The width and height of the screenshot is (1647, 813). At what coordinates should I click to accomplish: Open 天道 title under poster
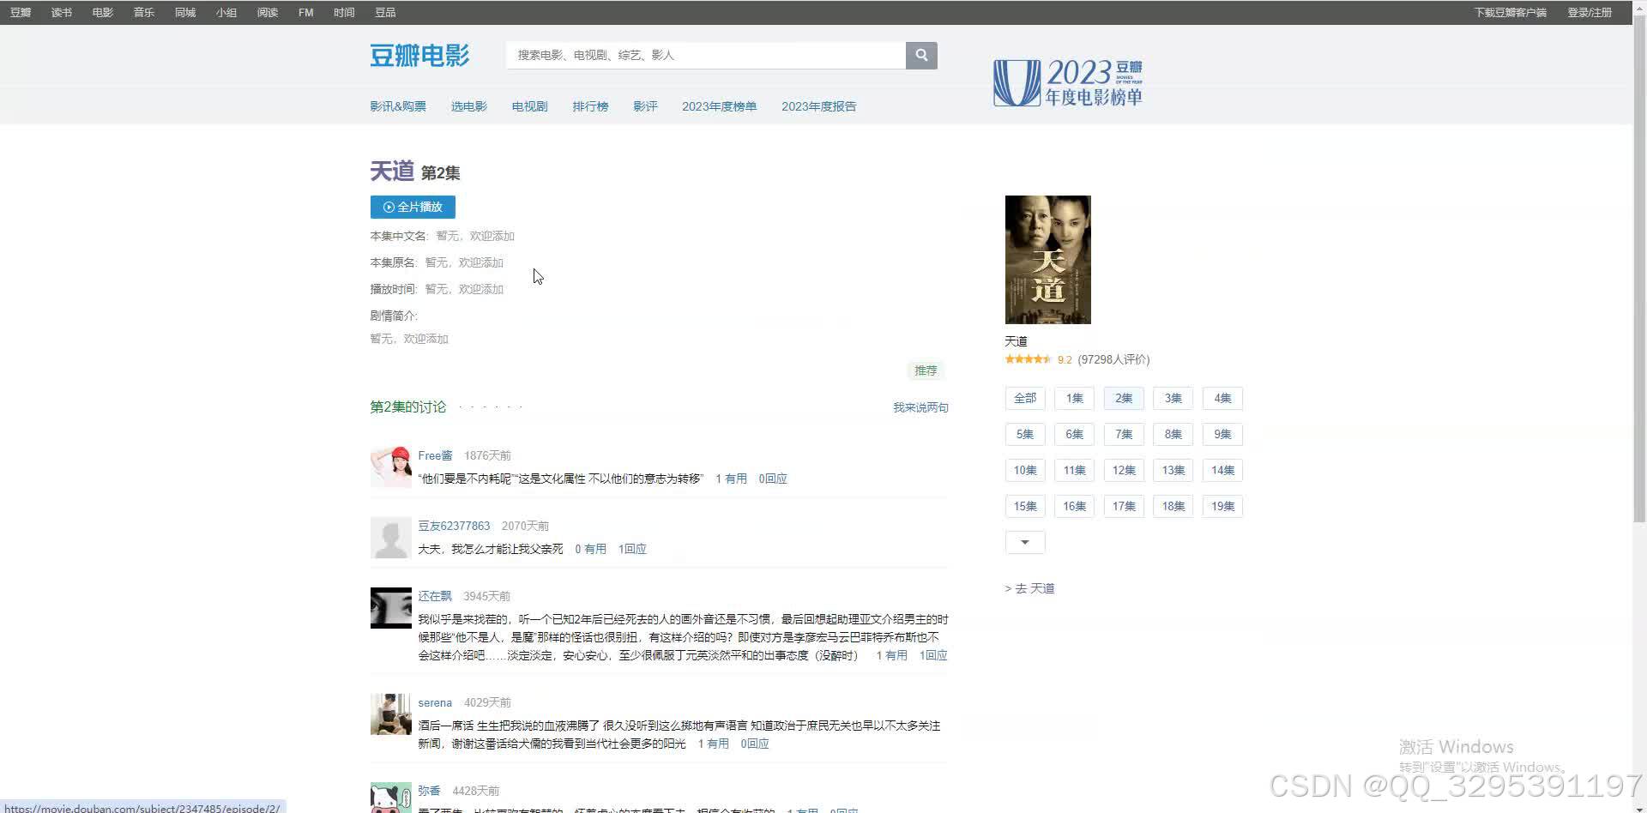[x=1016, y=341]
